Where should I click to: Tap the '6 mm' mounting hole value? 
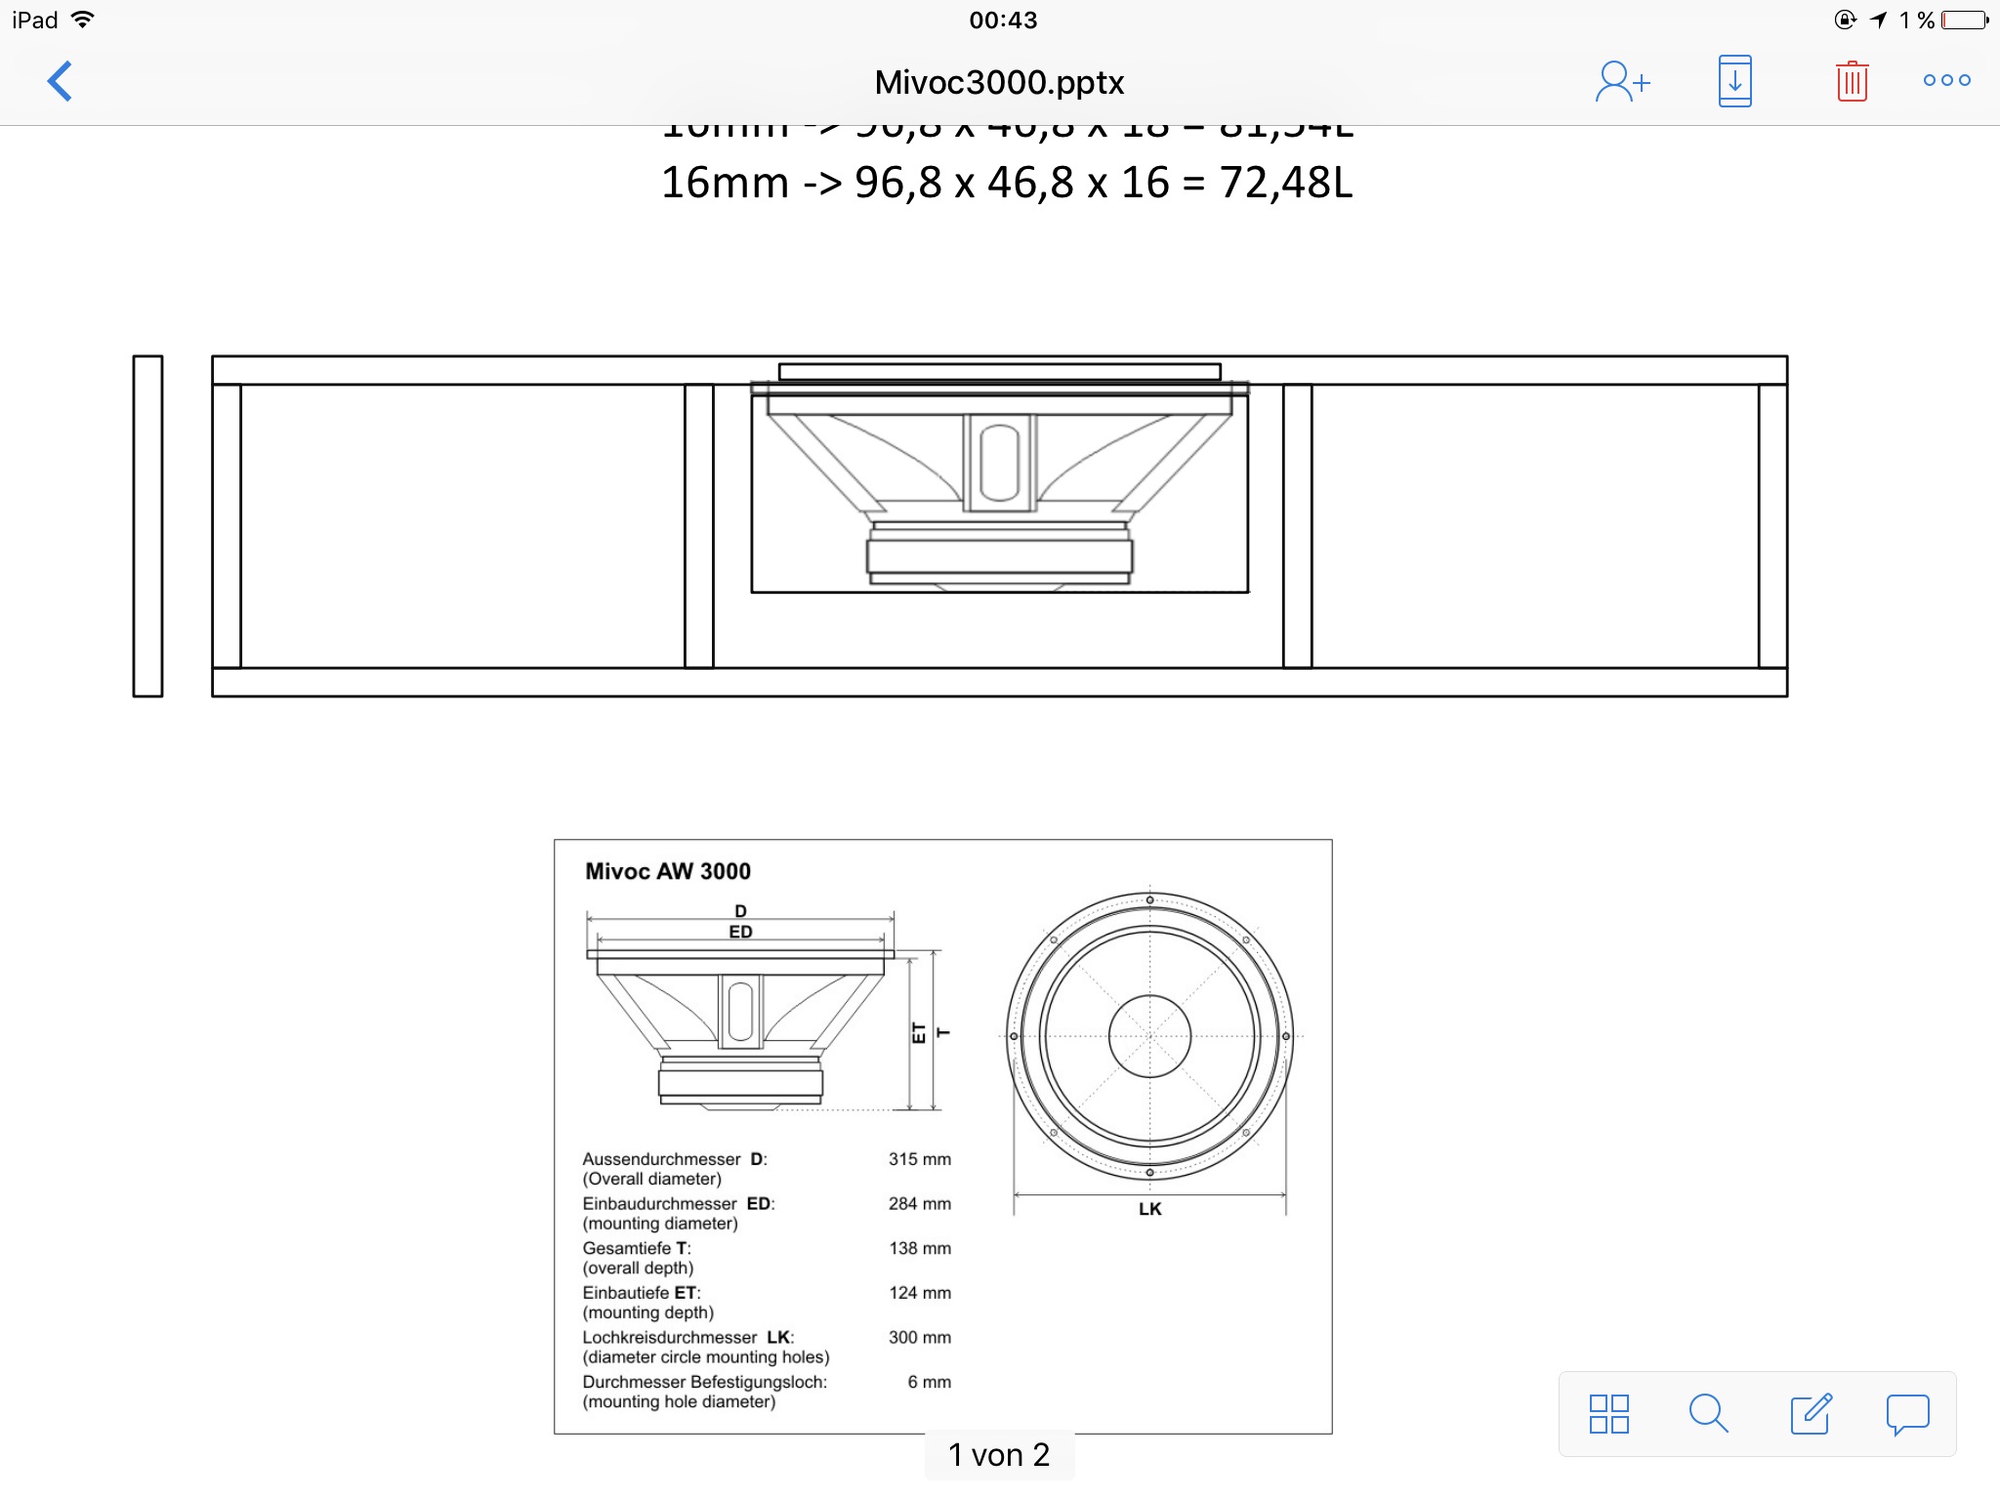click(x=929, y=1382)
